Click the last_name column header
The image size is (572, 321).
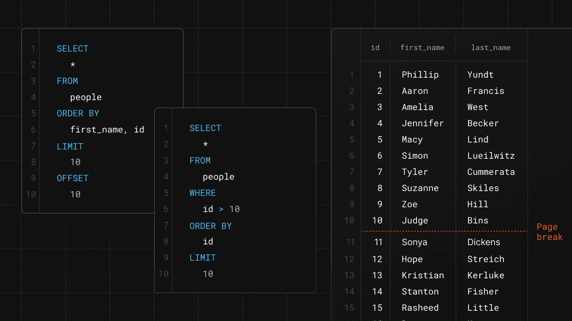tap(491, 48)
